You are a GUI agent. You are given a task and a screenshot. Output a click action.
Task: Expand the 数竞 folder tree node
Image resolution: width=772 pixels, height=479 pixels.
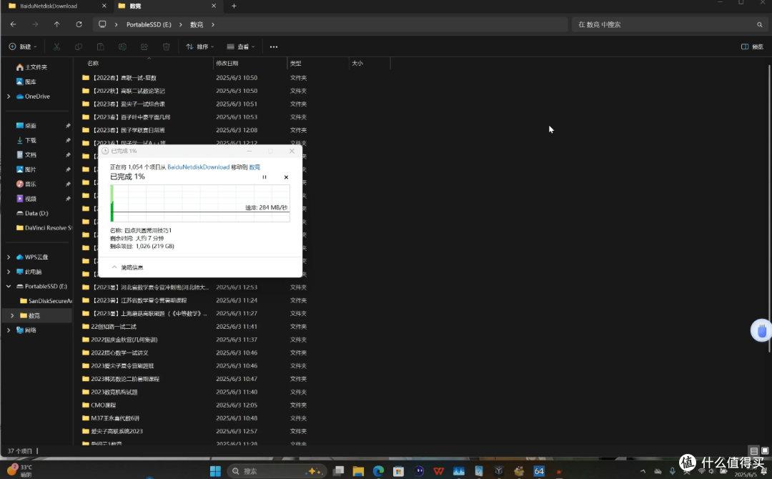12,315
